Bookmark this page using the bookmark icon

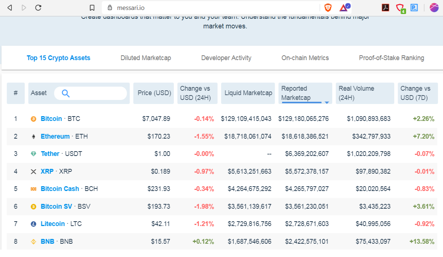coord(92,7)
